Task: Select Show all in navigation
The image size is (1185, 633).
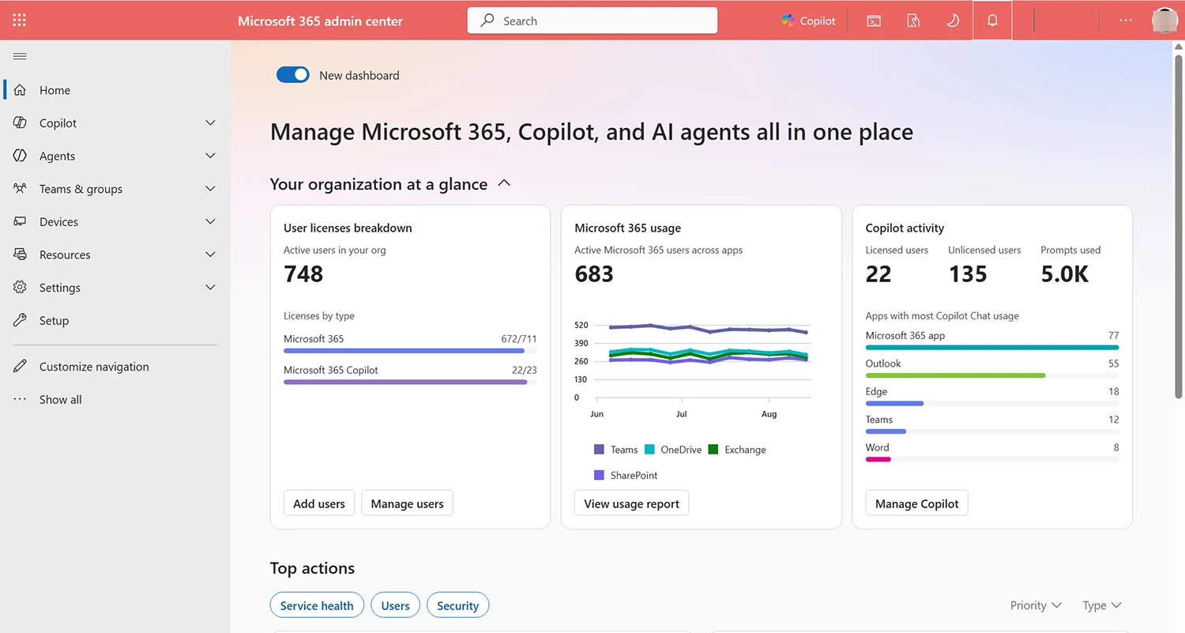Action: (x=60, y=399)
